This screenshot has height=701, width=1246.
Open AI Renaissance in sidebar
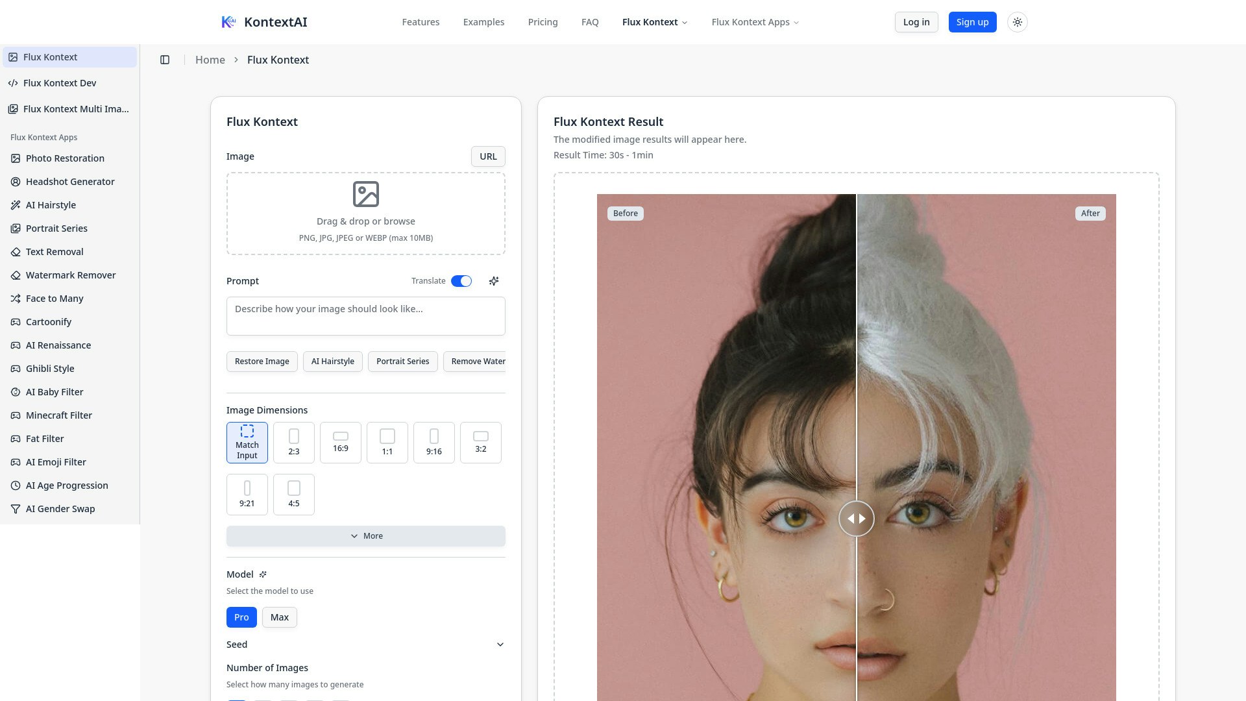click(x=70, y=345)
